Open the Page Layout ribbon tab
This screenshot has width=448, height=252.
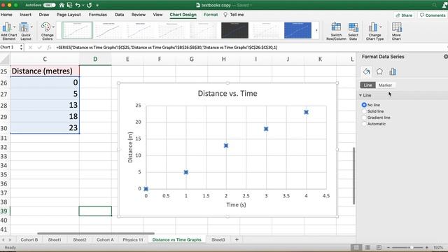click(69, 15)
